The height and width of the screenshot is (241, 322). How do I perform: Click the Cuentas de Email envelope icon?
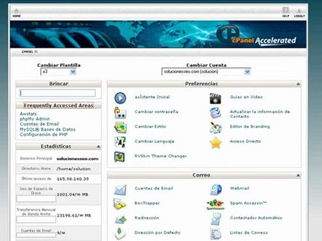[x=120, y=190]
